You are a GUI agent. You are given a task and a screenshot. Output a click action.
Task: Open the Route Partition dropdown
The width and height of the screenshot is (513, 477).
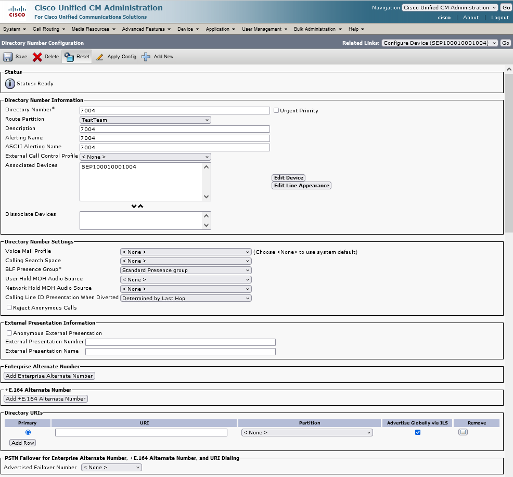pos(145,120)
